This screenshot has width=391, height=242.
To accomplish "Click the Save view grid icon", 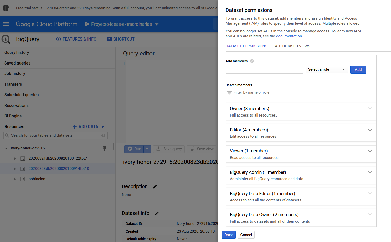I will pyautogui.click(x=192, y=149).
